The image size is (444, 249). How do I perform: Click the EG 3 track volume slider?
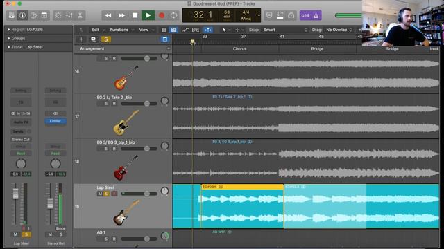139,149
